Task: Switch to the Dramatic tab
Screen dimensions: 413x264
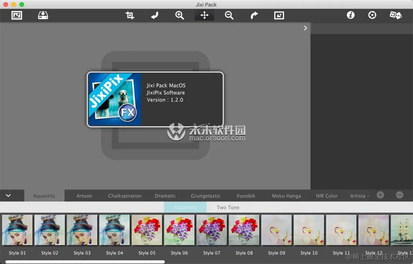Action: [x=165, y=196]
